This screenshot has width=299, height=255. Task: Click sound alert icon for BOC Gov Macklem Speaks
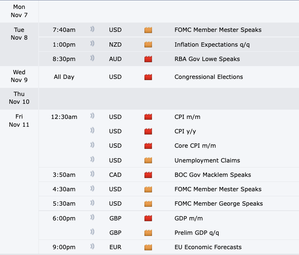92,175
